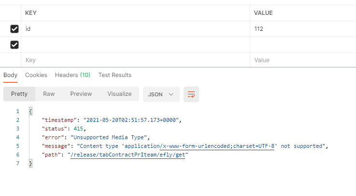Click the empty Key placeholder field

135,60
